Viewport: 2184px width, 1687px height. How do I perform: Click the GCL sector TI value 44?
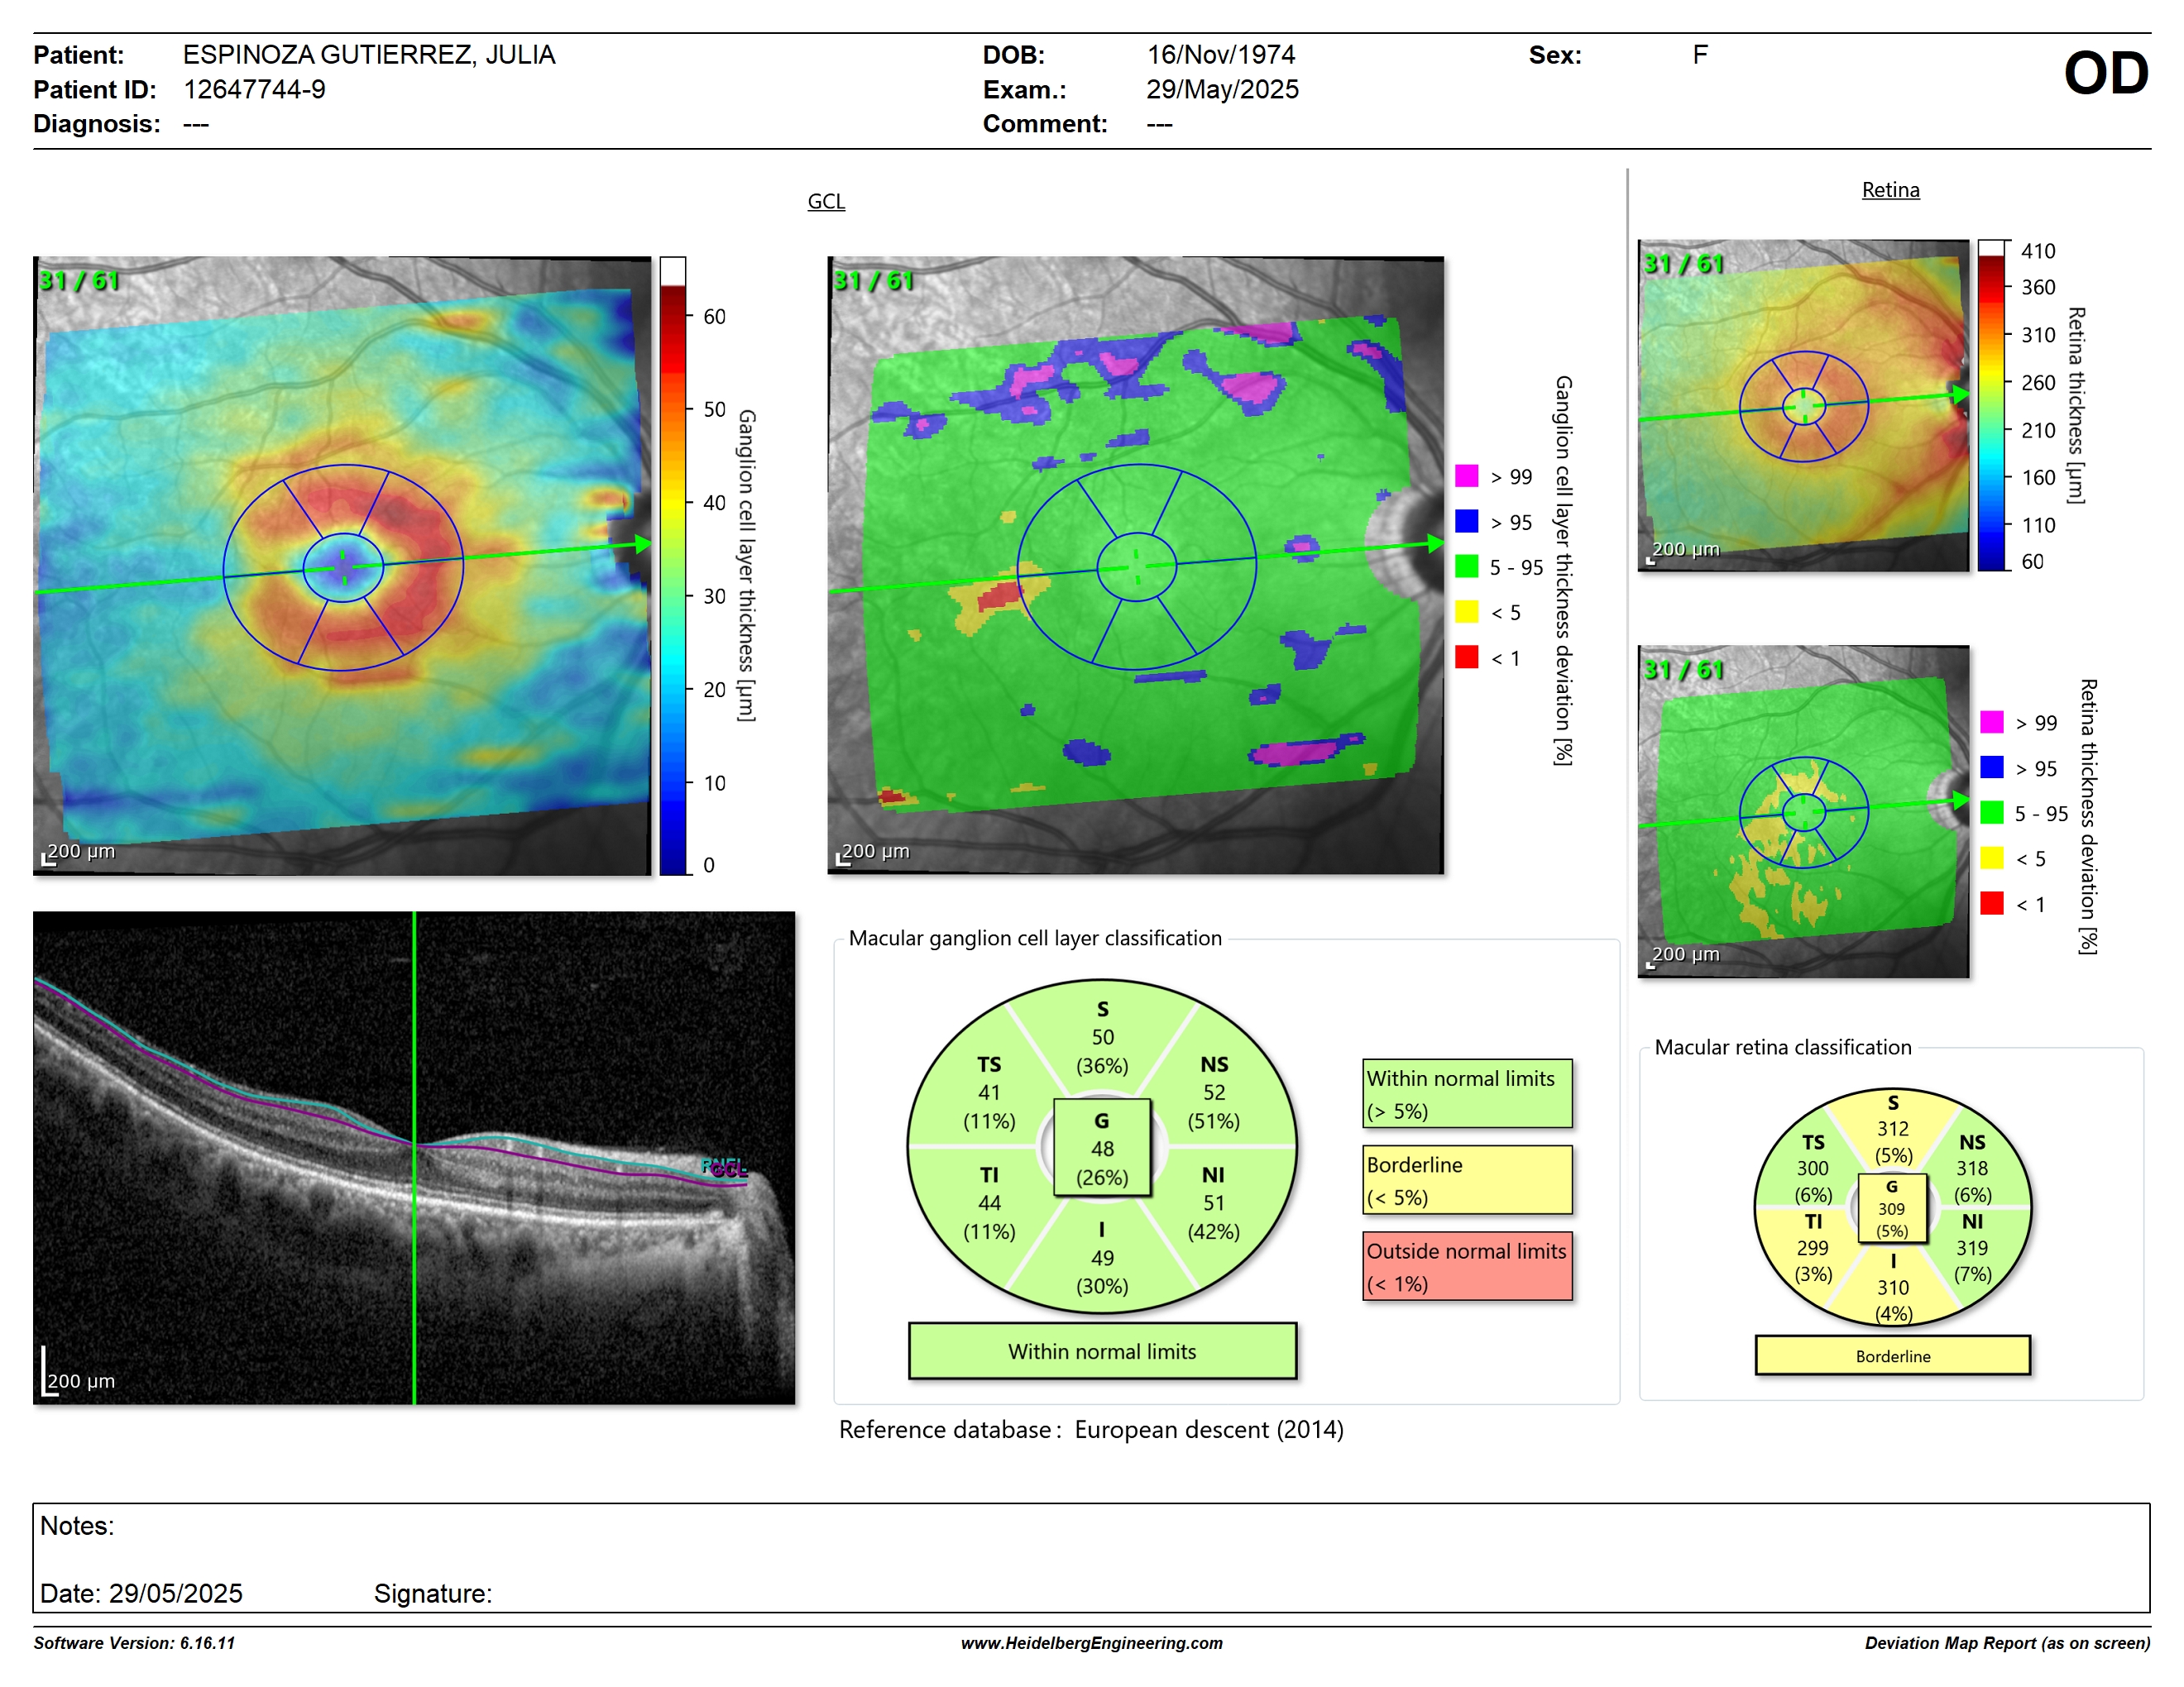point(989,1203)
